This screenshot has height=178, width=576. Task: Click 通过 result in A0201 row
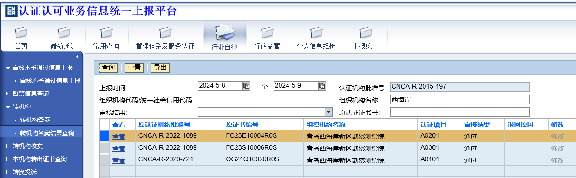pyautogui.click(x=471, y=136)
